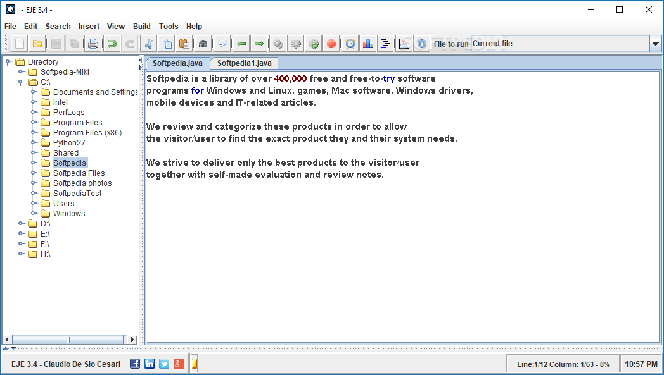Cut selection with the scissors icon

point(149,44)
